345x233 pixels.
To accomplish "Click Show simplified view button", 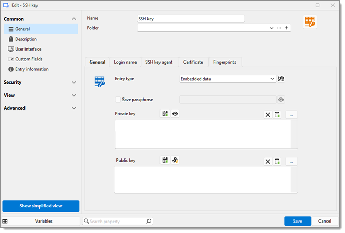I will 41,206.
